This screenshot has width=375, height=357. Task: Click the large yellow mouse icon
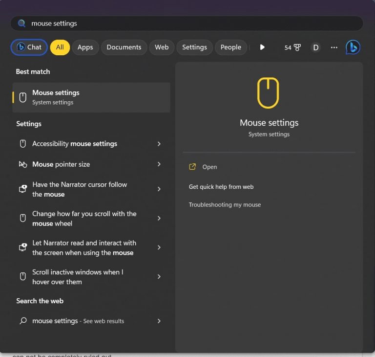point(268,93)
